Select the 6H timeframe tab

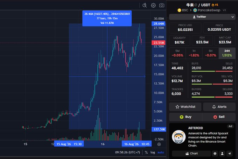210,53
